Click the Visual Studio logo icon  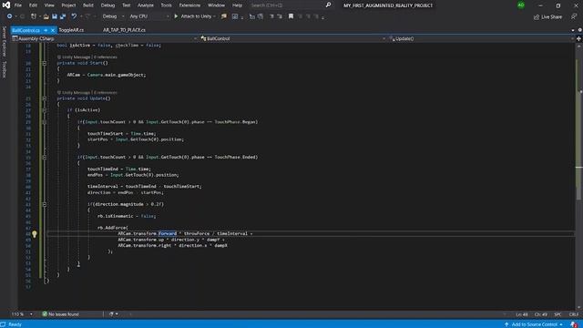pyautogui.click(x=6, y=5)
